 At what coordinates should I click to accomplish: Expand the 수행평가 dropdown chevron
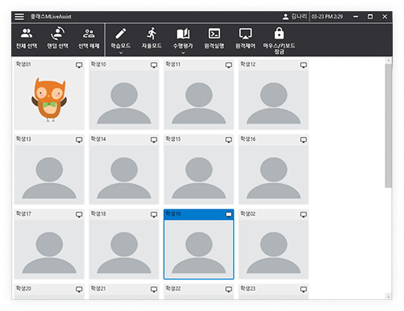point(183,53)
